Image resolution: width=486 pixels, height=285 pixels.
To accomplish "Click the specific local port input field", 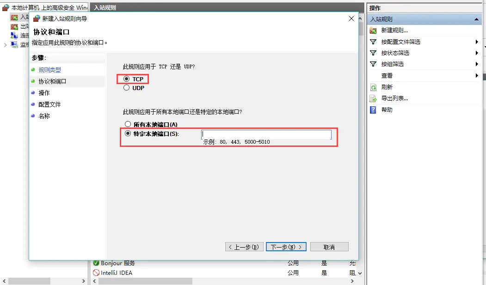I will click(x=266, y=134).
